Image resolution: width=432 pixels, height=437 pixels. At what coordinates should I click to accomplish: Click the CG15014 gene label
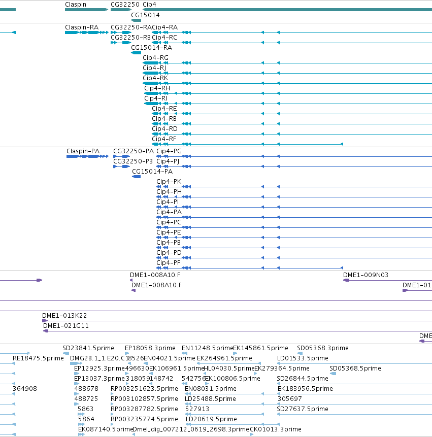[145, 15]
